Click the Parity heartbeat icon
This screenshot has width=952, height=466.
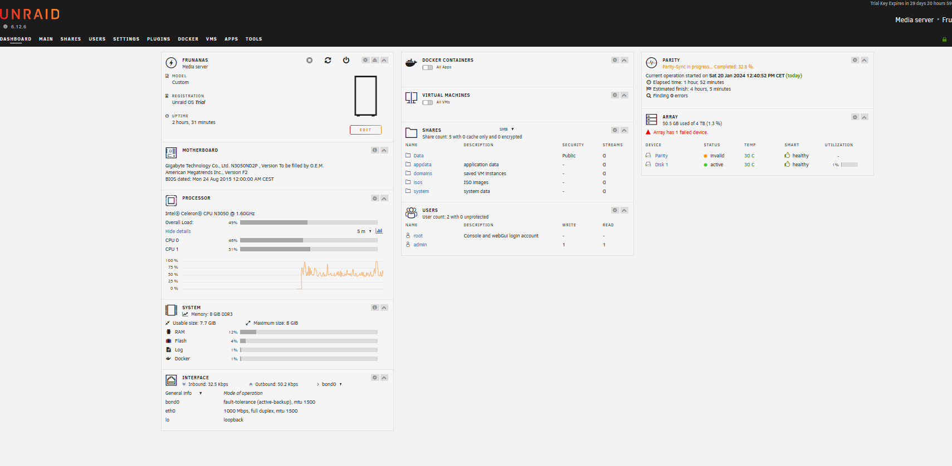pos(651,63)
